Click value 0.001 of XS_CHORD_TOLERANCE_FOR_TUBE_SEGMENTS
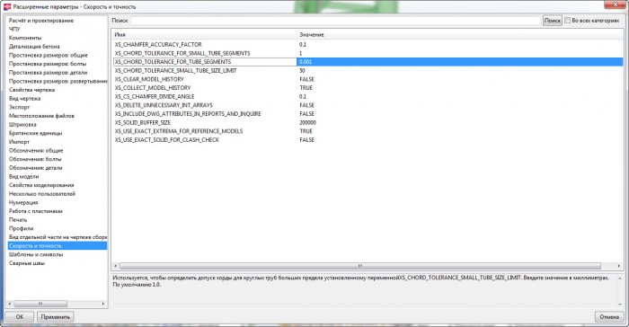 306,62
